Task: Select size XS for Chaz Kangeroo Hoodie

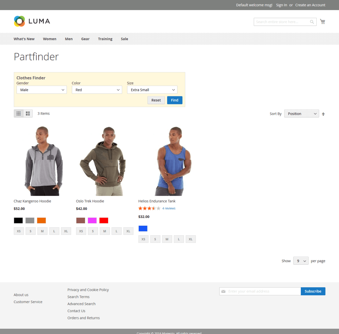Action: pyautogui.click(x=19, y=231)
